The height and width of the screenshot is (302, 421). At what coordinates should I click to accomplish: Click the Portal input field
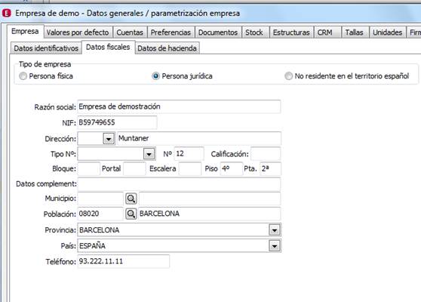click(x=134, y=169)
